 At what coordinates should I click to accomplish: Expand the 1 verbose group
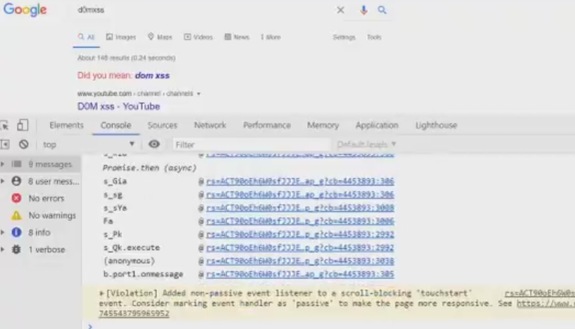[3, 249]
